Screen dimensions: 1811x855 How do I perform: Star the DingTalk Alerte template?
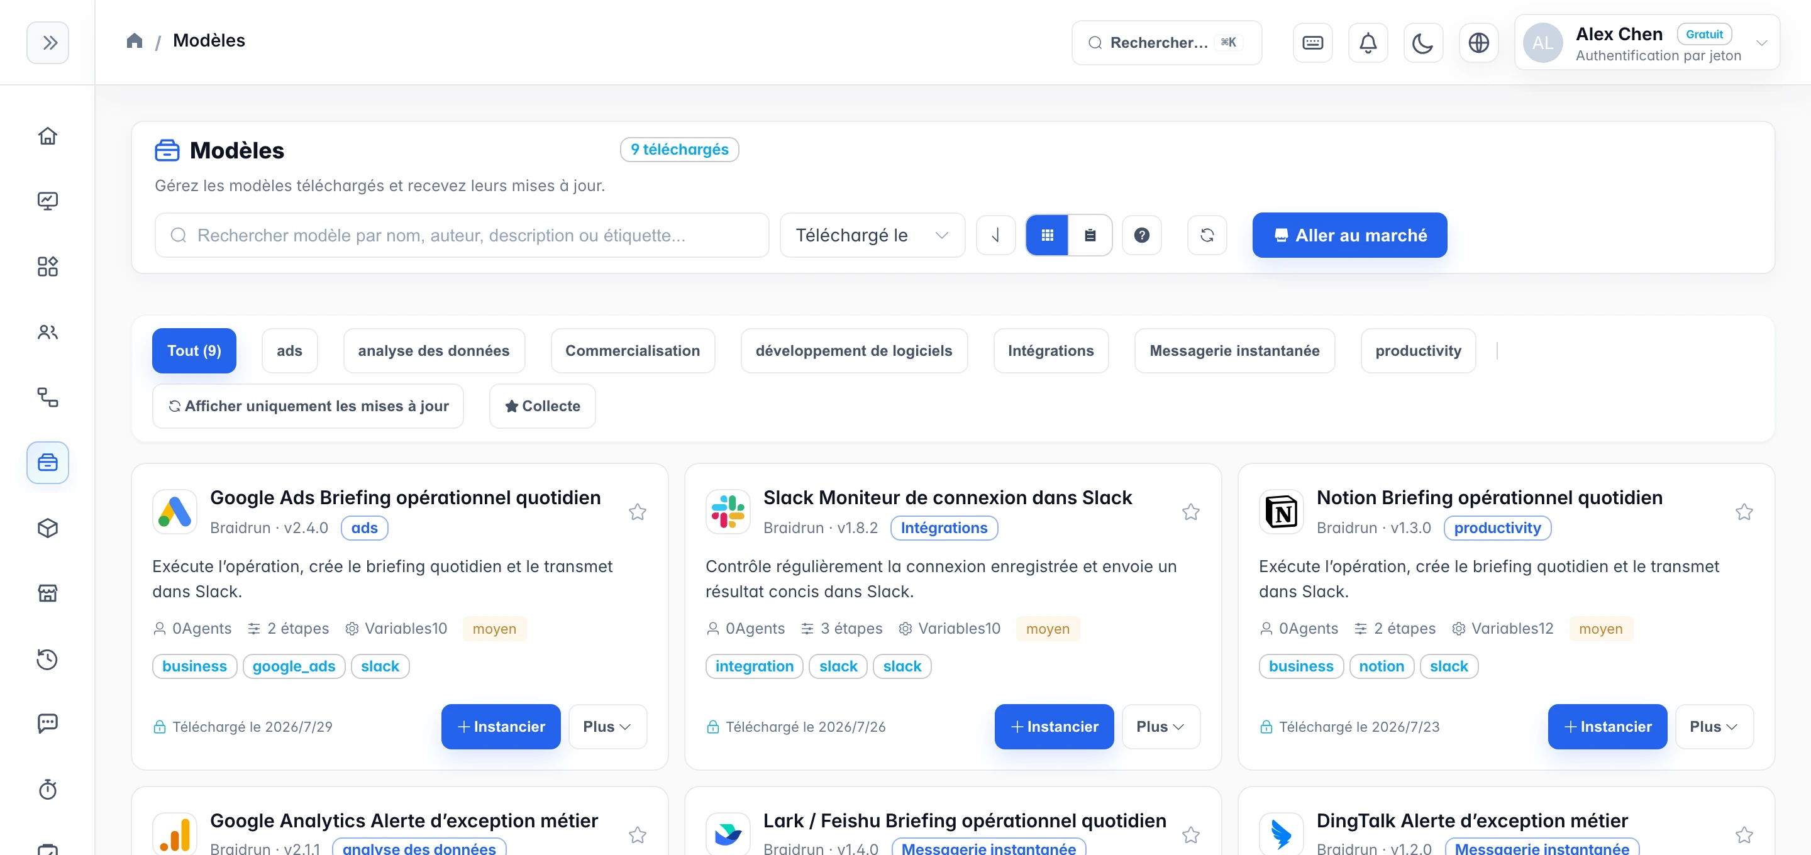1744,836
